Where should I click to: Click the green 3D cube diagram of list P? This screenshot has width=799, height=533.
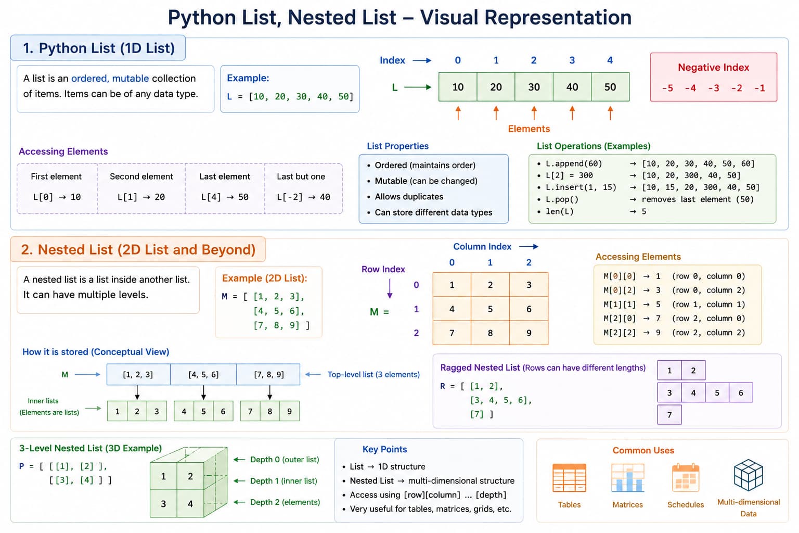189,482
